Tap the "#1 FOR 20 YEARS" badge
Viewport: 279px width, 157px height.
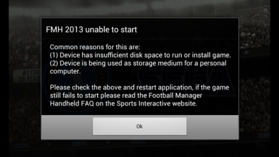pos(27,76)
